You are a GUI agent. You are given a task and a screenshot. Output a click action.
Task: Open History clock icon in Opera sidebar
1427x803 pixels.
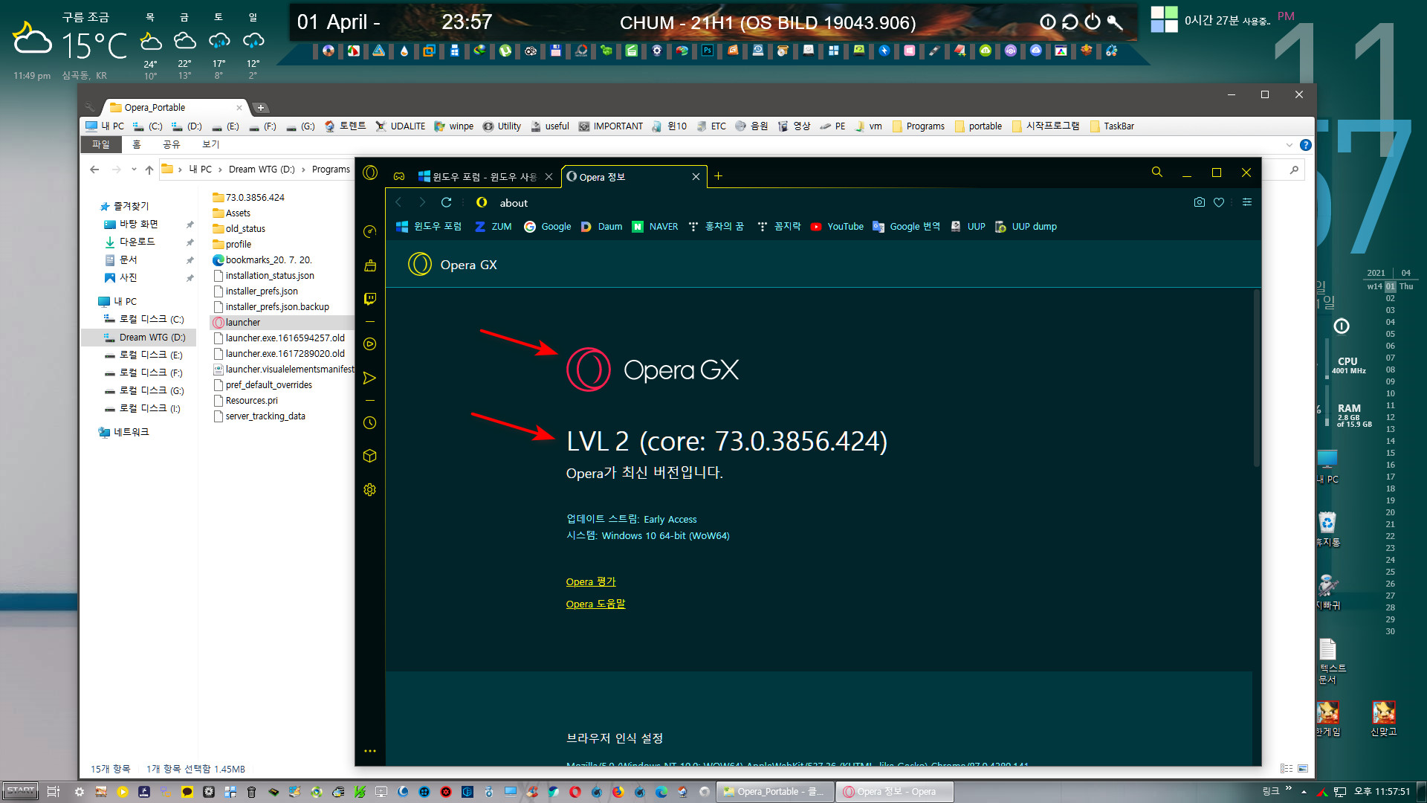pyautogui.click(x=369, y=423)
